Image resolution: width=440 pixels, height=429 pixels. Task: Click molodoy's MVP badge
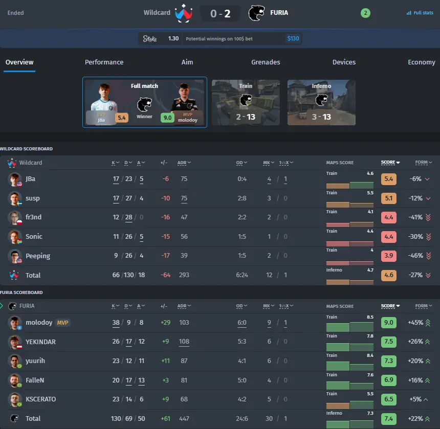coord(62,323)
